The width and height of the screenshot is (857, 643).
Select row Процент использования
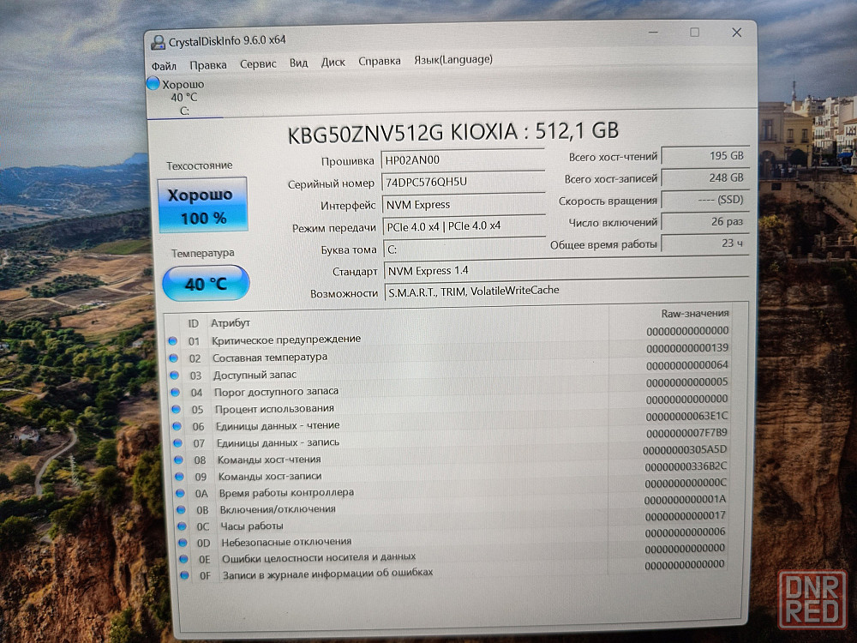pyautogui.click(x=451, y=404)
